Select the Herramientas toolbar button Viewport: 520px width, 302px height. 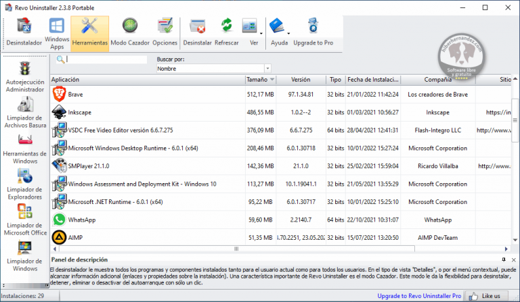point(90,33)
